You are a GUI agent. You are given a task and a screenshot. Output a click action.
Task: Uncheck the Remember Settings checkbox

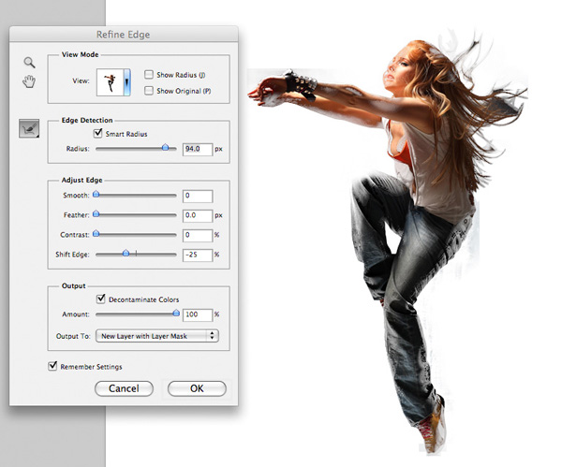(52, 366)
